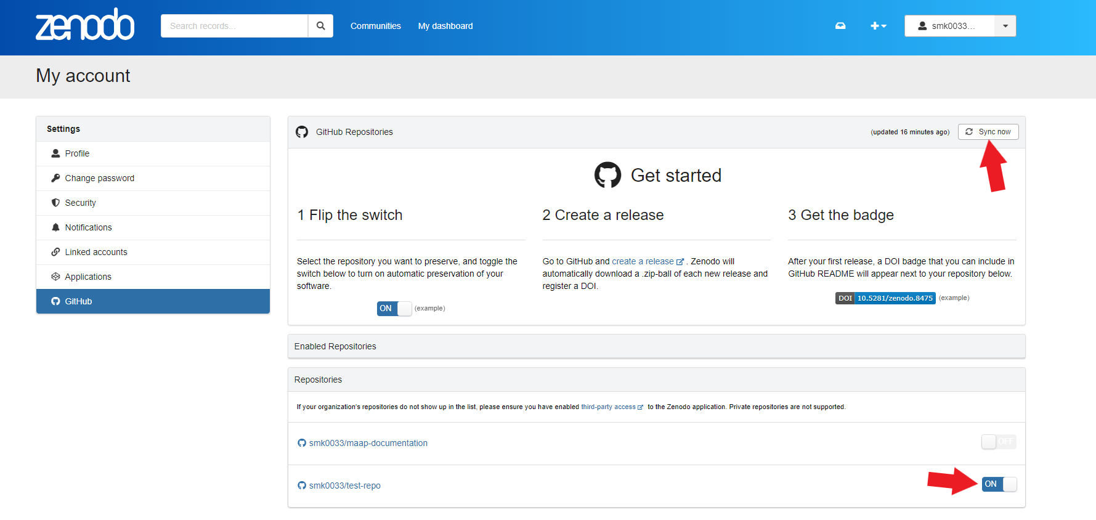This screenshot has height=520, width=1096.
Task: Select Notifications in the settings menu
Action: [x=153, y=227]
